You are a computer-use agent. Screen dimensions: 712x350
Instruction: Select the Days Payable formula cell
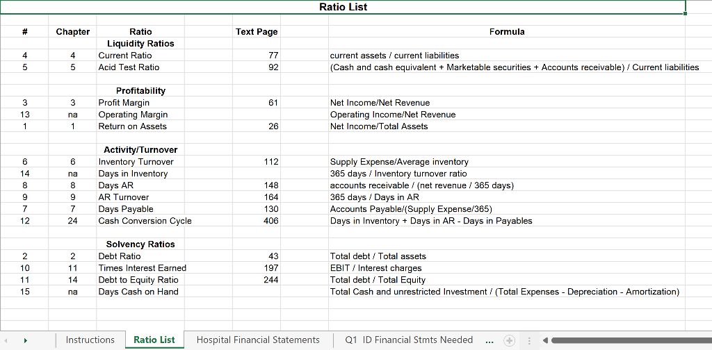pos(507,208)
